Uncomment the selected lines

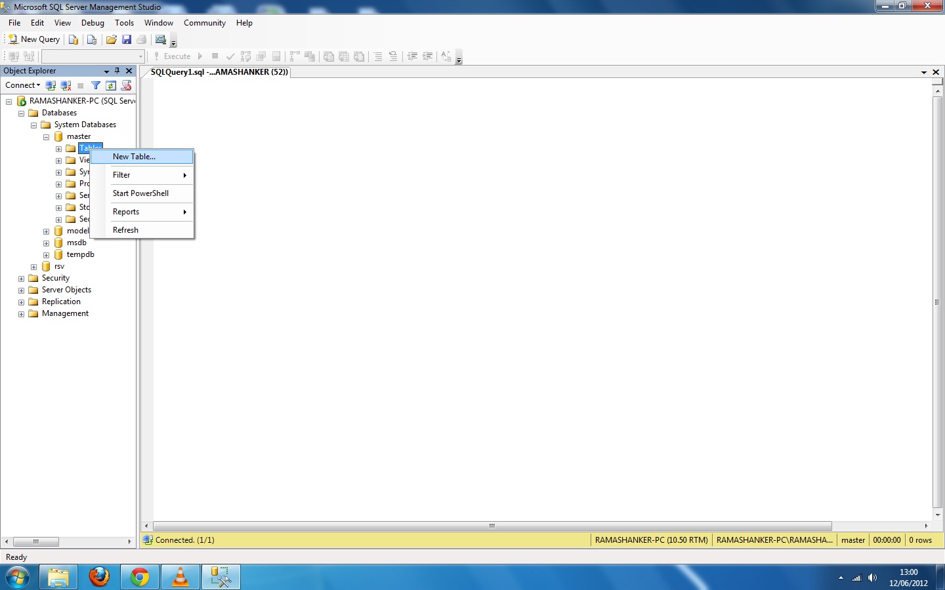(x=393, y=56)
